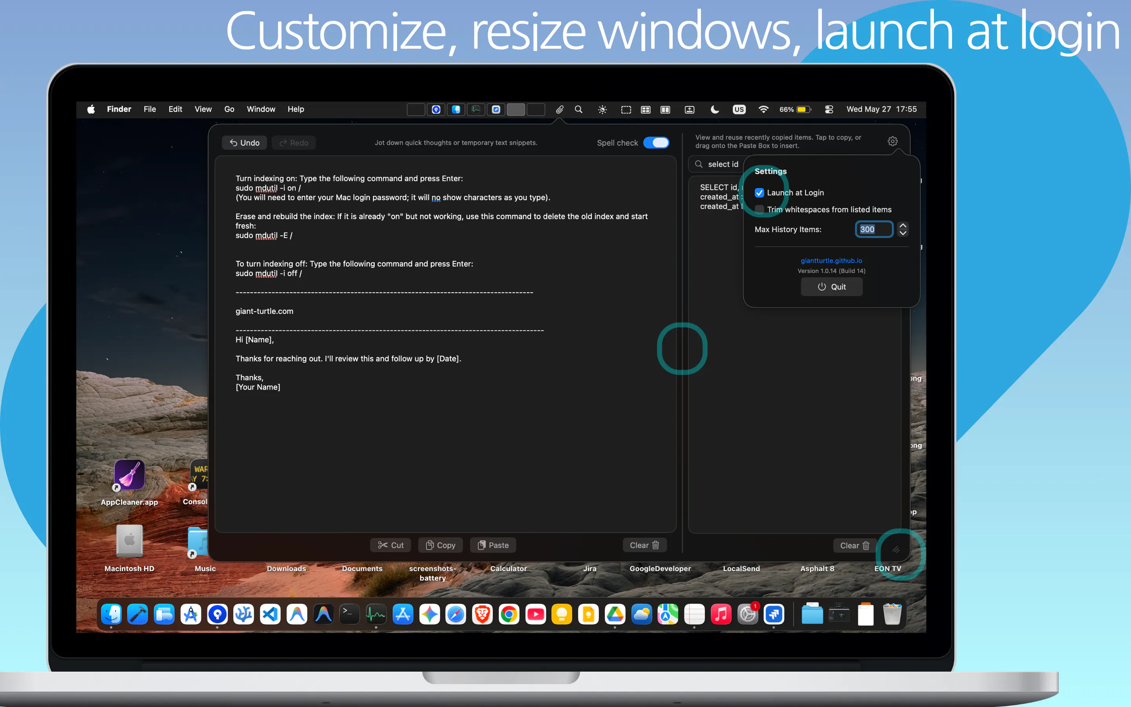Open Terminal from the Dock
Image resolution: width=1131 pixels, height=707 pixels.
(349, 614)
